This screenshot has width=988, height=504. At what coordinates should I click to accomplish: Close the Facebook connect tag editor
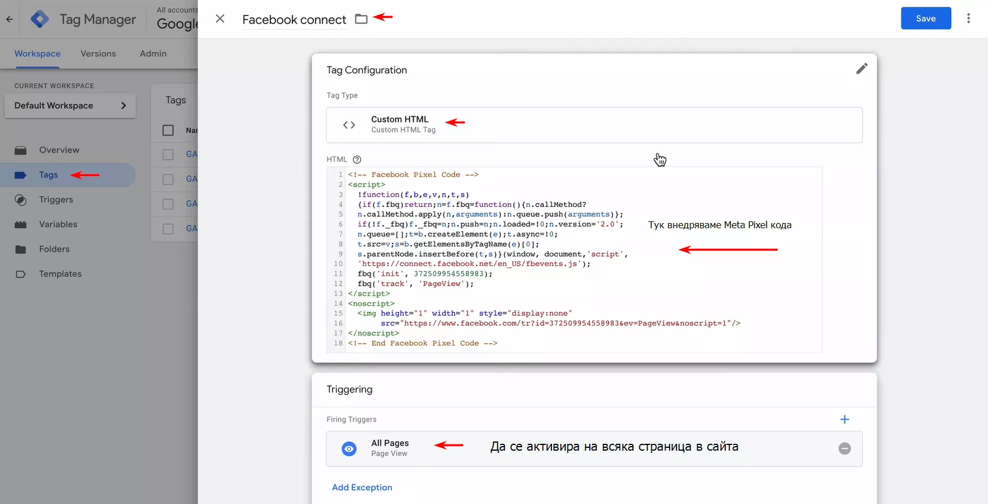tap(220, 19)
